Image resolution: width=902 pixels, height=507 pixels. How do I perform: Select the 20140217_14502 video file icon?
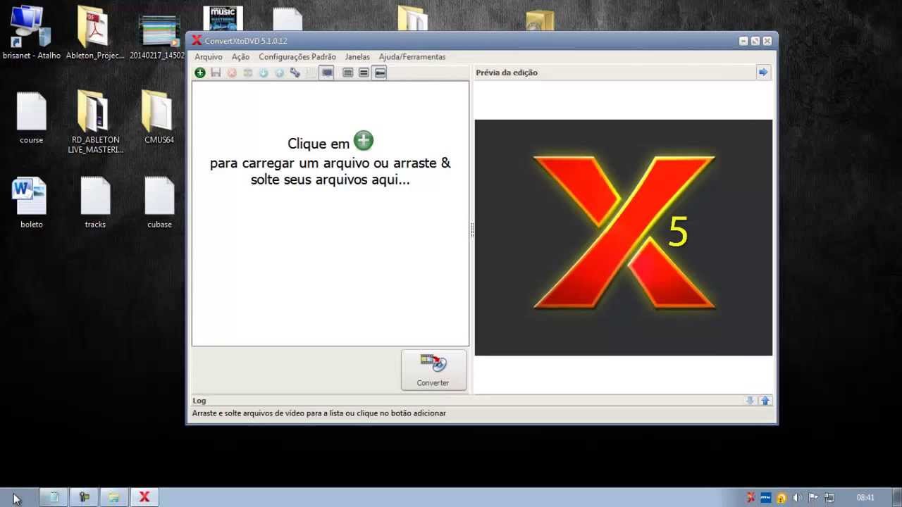[158, 36]
